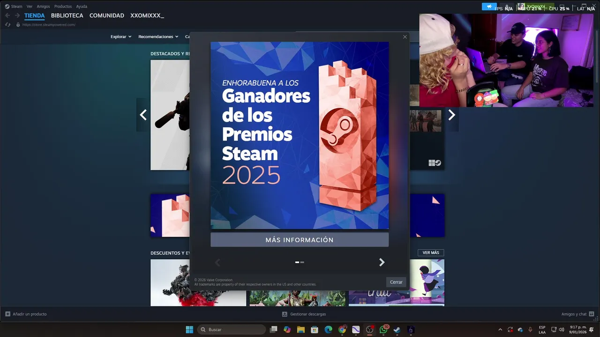Open the Ver menu
The image size is (600, 337).
(30, 7)
